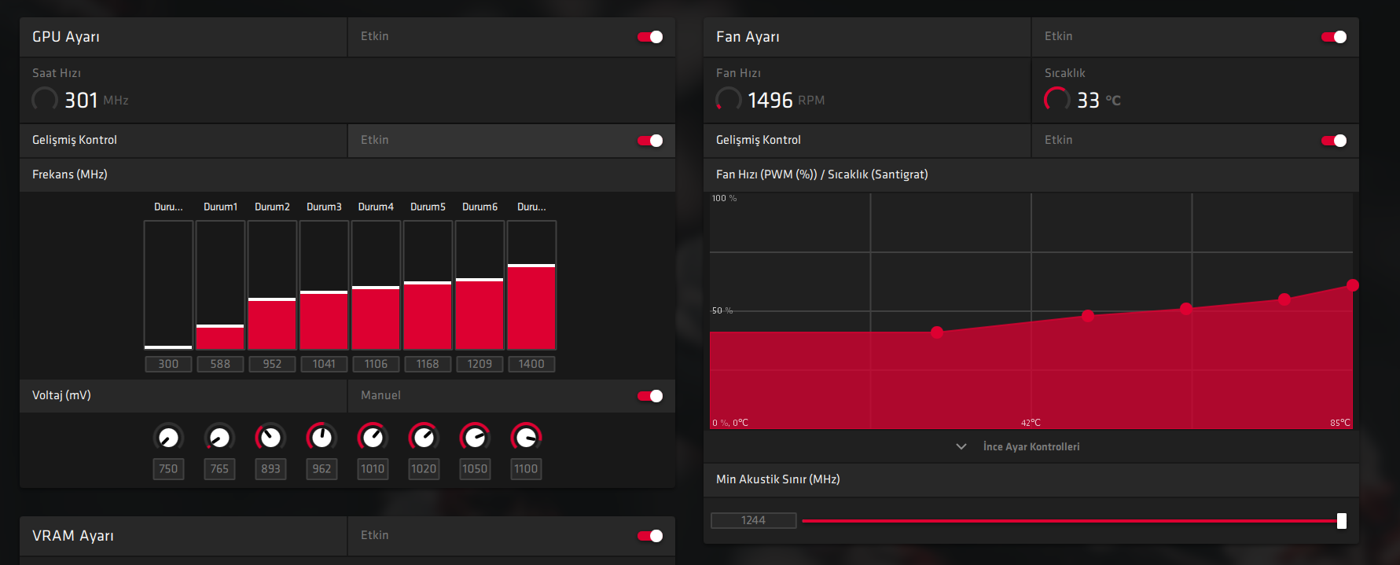Click the 1100 mV voltage dial

(x=526, y=437)
